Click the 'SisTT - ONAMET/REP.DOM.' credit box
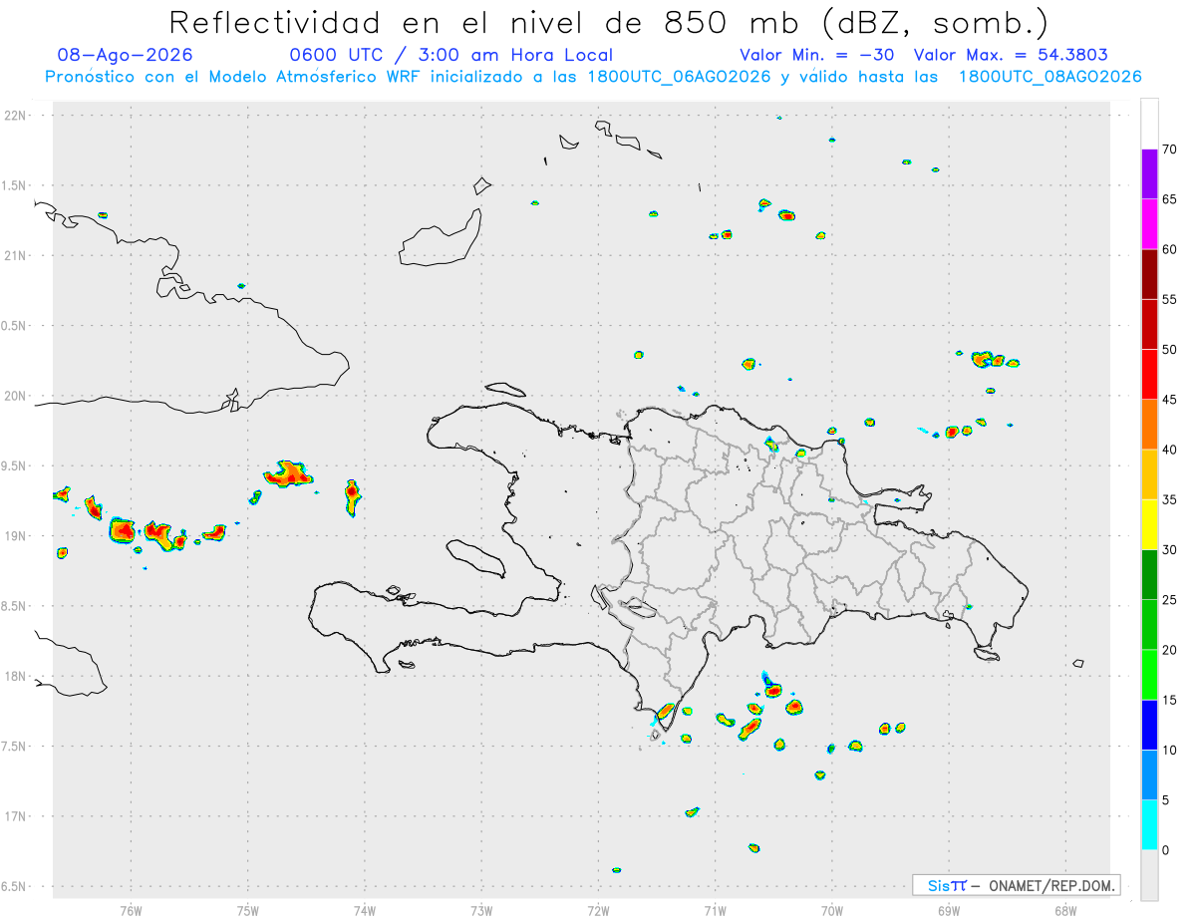The image size is (1196, 924). [1016, 885]
